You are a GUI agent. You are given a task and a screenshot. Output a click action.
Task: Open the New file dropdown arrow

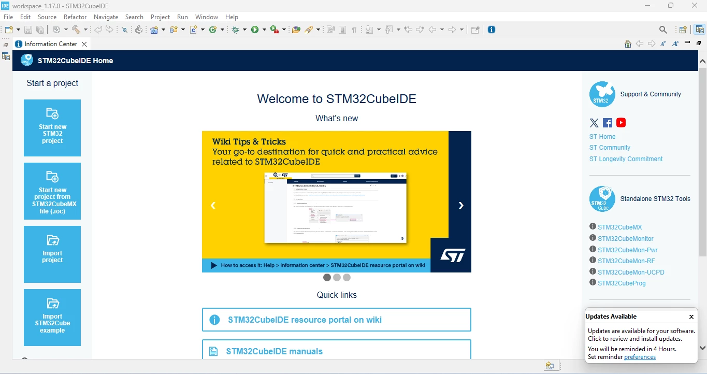18,30
